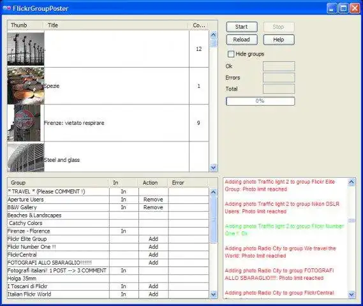Screen dimensions: 363x306
Task: Click the 'Steel and glass' title
Action: (62, 160)
